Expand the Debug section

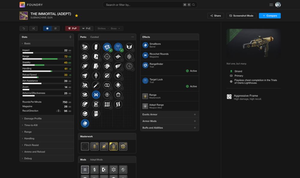pos(47,158)
